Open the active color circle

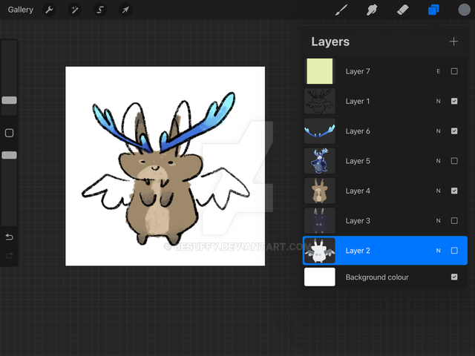click(x=464, y=10)
